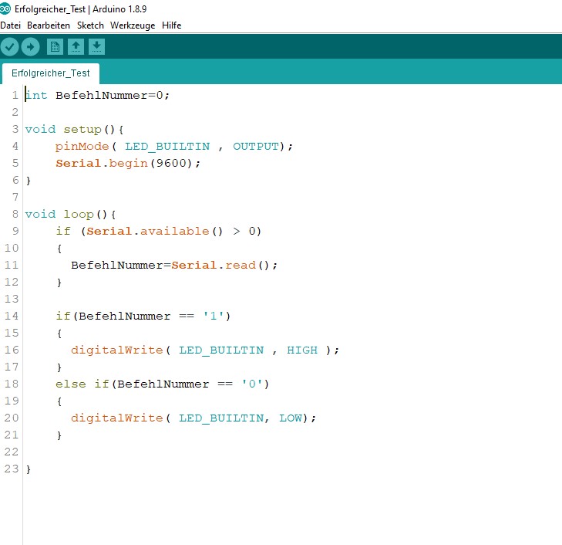Click 'int' keyword on line 1

(36, 95)
